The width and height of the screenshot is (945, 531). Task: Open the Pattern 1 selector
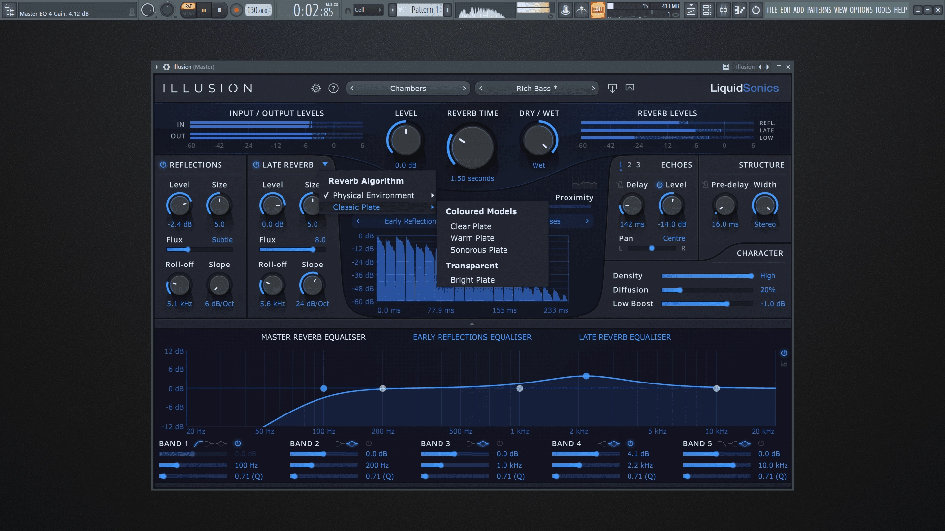point(420,10)
